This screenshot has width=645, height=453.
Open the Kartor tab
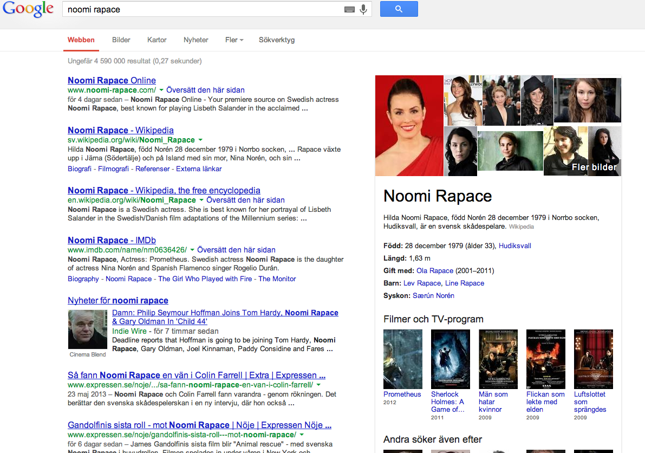(x=157, y=40)
